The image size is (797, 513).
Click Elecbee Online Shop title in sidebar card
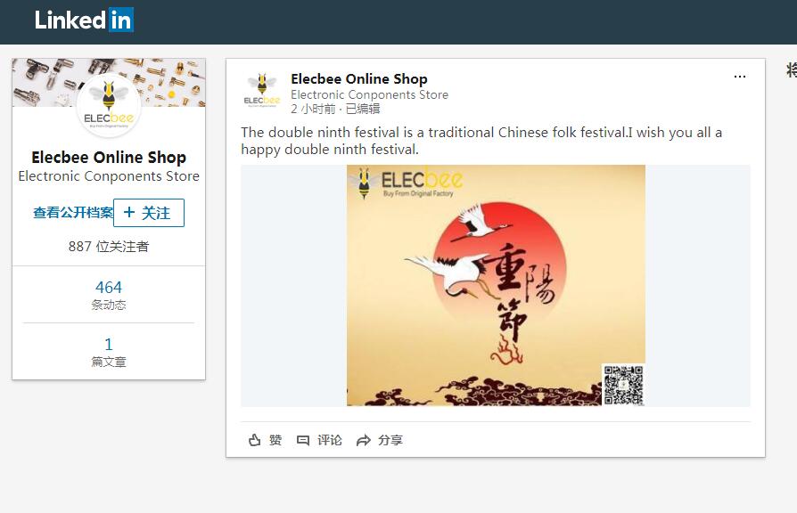pos(109,158)
